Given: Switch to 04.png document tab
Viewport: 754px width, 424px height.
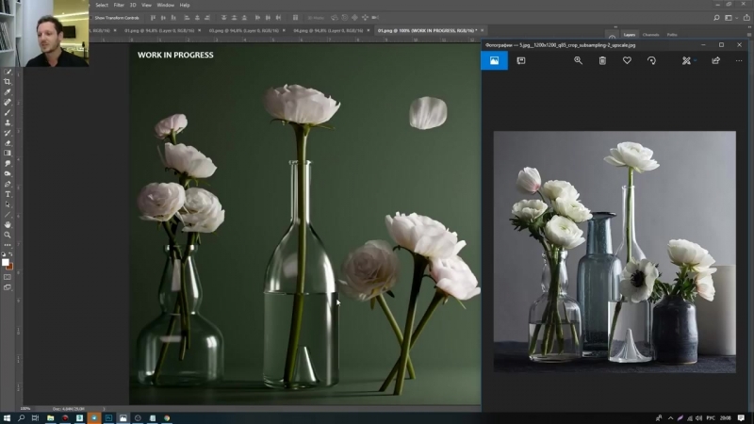Looking at the screenshot, I should [328, 30].
